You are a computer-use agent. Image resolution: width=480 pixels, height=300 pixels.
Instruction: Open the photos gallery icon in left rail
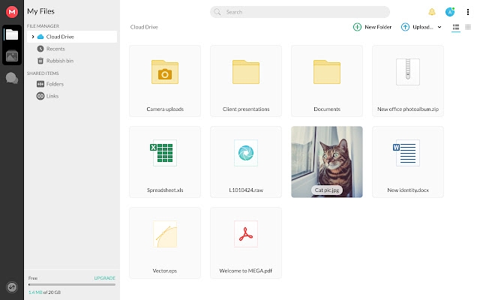[x=11, y=55]
